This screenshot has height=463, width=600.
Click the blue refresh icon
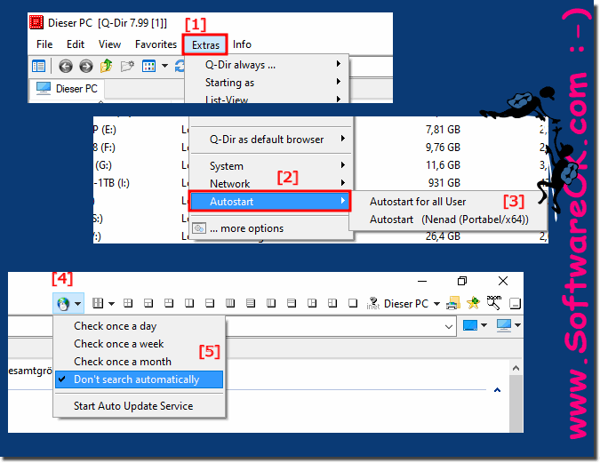click(x=180, y=66)
